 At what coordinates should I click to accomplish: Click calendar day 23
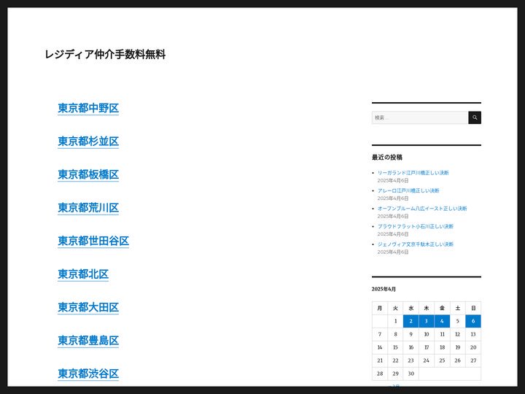[411, 360]
